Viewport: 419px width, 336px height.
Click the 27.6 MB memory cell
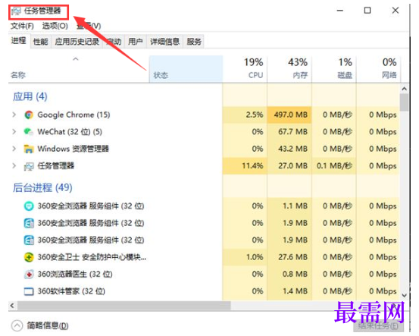[289, 257]
